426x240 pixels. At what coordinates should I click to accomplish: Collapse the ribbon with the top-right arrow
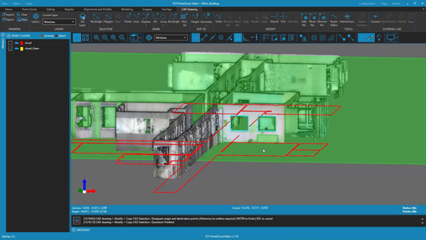coord(423,9)
